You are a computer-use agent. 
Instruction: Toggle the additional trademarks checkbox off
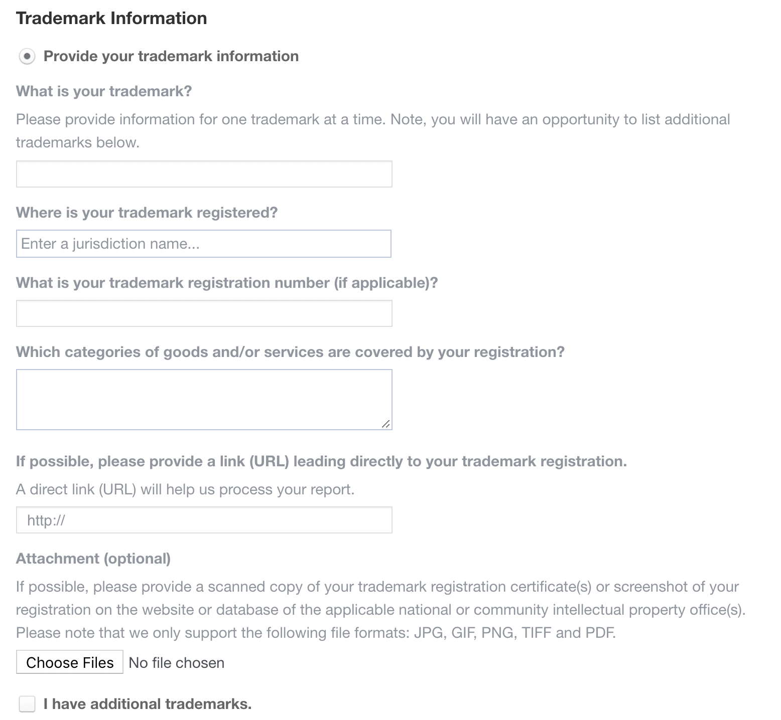click(x=26, y=704)
